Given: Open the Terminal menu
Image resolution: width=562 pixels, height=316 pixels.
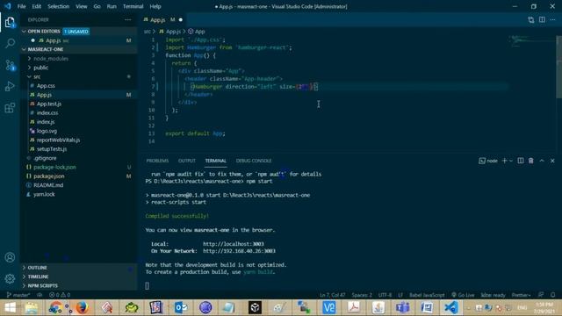Looking at the screenshot, I should point(133,6).
